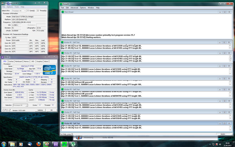
Task: Click the Power reading 69.8 watts
Action: point(20,40)
